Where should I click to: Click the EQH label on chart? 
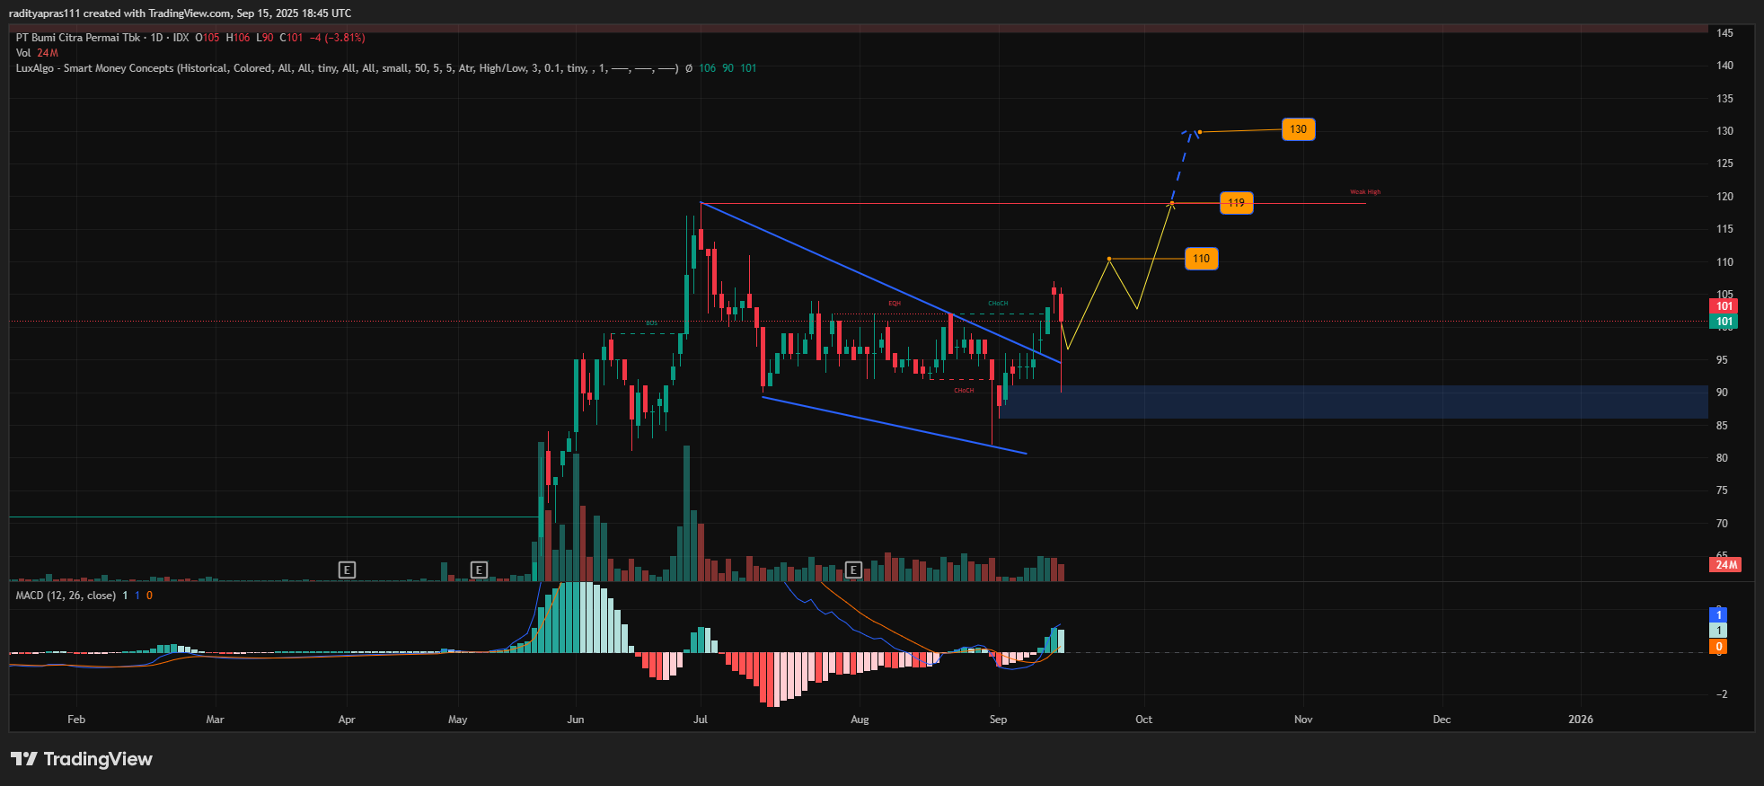895,304
